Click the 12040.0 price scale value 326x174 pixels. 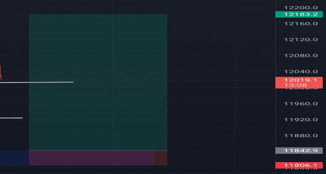coord(301,71)
